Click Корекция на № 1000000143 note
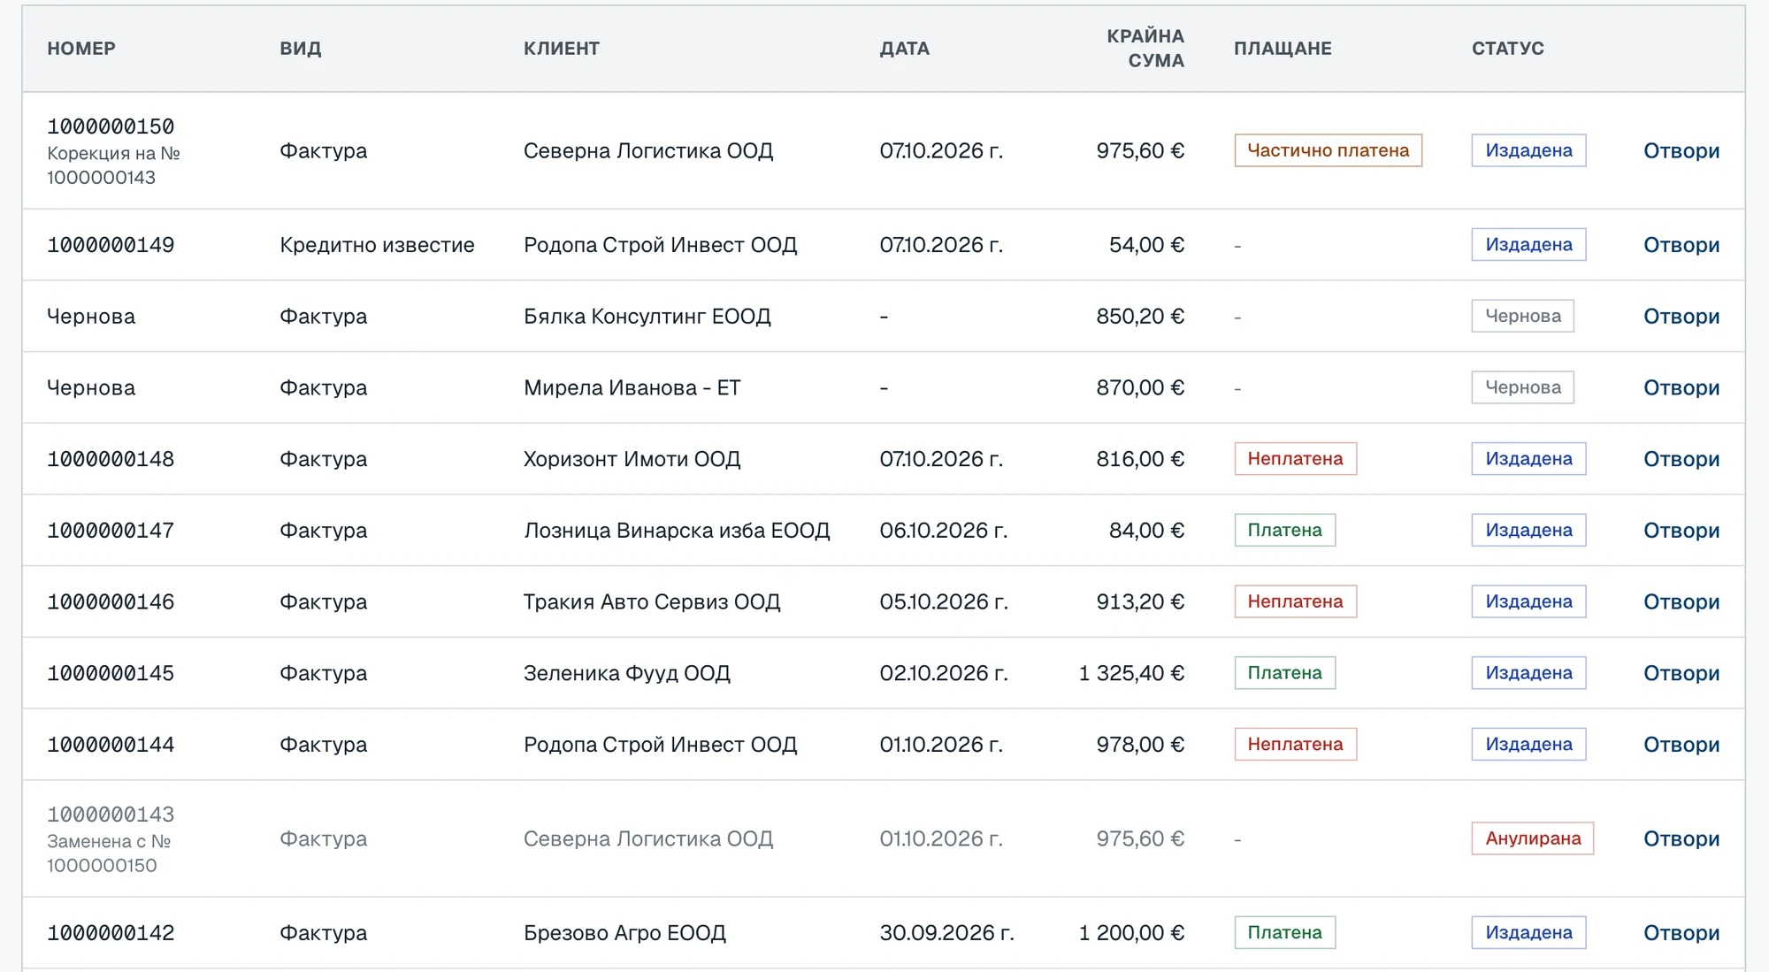Viewport: 1769px width, 972px height. pos(113,165)
